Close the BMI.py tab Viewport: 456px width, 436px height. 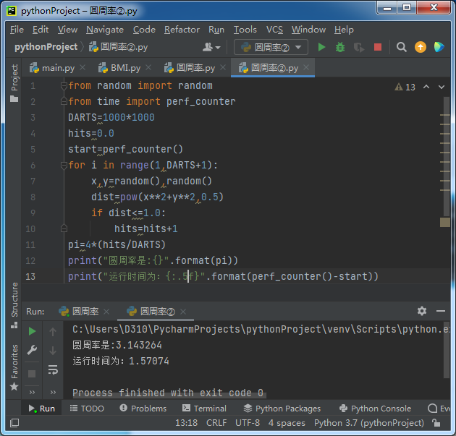pos(148,67)
